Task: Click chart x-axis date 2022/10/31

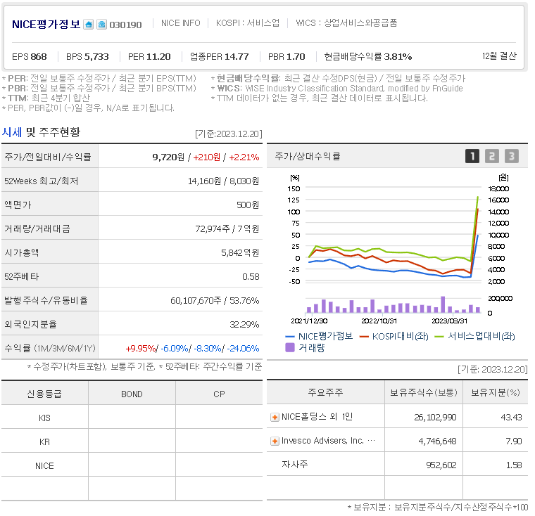Action: 379,321
